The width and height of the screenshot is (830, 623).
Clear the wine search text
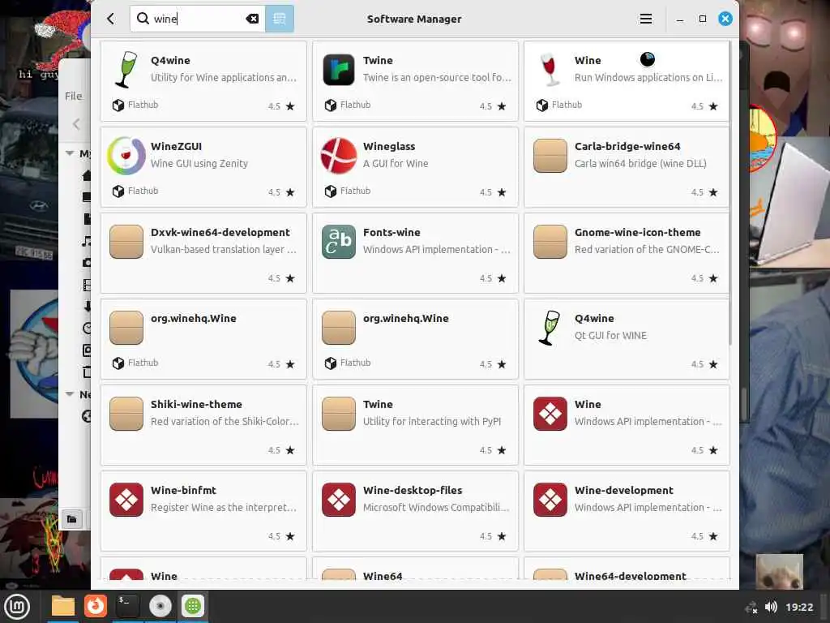253,19
